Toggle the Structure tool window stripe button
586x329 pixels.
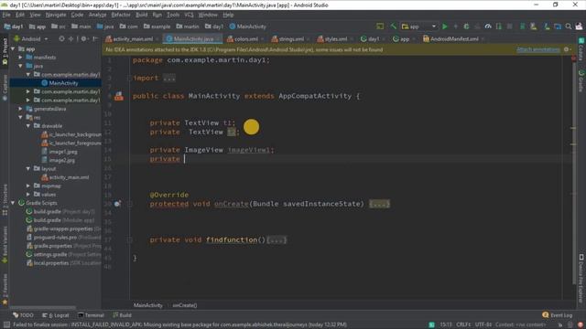point(5,200)
